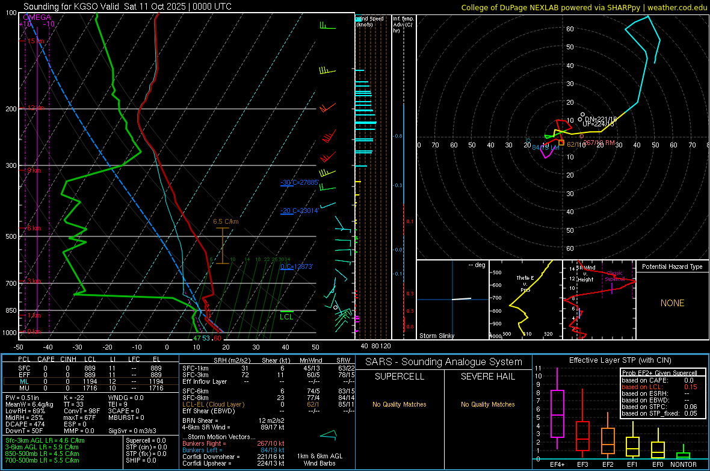Click the SigSvr = 0 m3/s3 value

click(132, 431)
